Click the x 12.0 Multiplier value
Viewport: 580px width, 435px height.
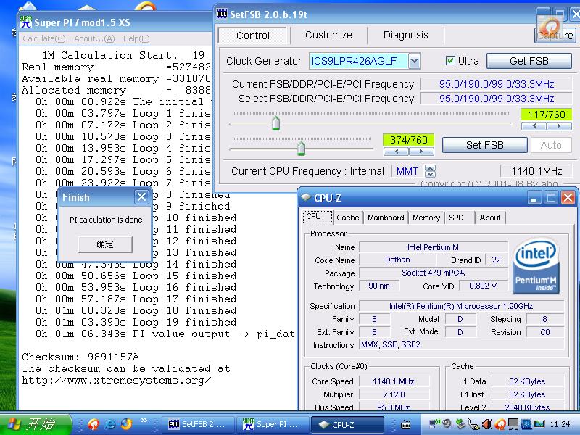tap(394, 394)
